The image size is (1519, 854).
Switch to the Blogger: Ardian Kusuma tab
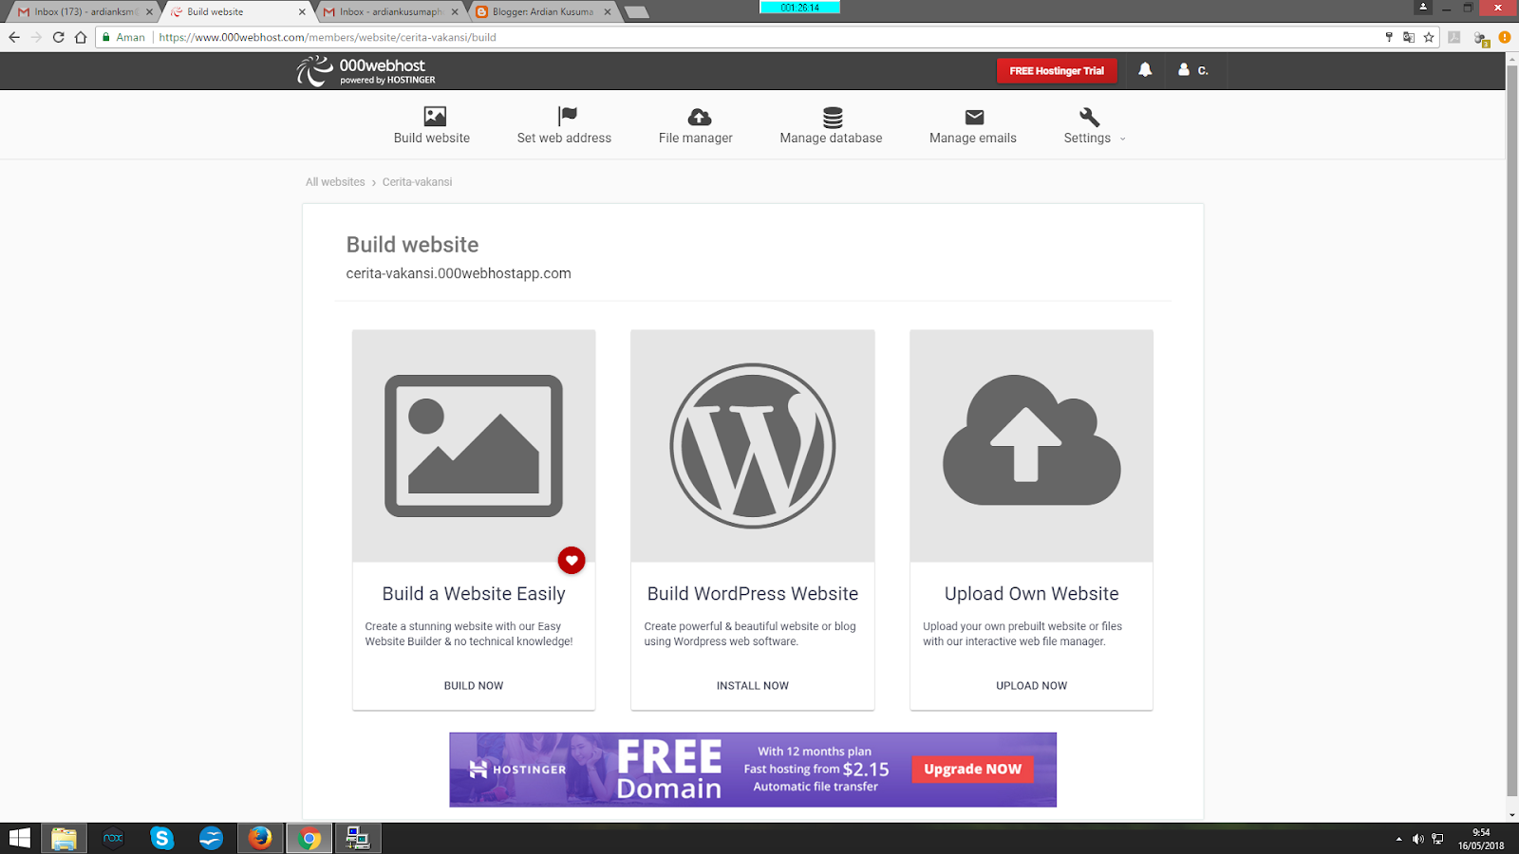pos(543,11)
